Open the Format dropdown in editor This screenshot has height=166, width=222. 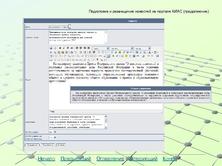pyautogui.click(x=101, y=49)
